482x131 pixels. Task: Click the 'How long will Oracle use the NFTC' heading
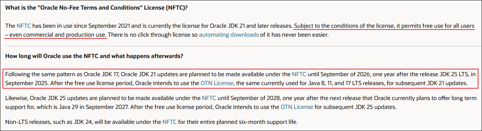[x=94, y=56]
